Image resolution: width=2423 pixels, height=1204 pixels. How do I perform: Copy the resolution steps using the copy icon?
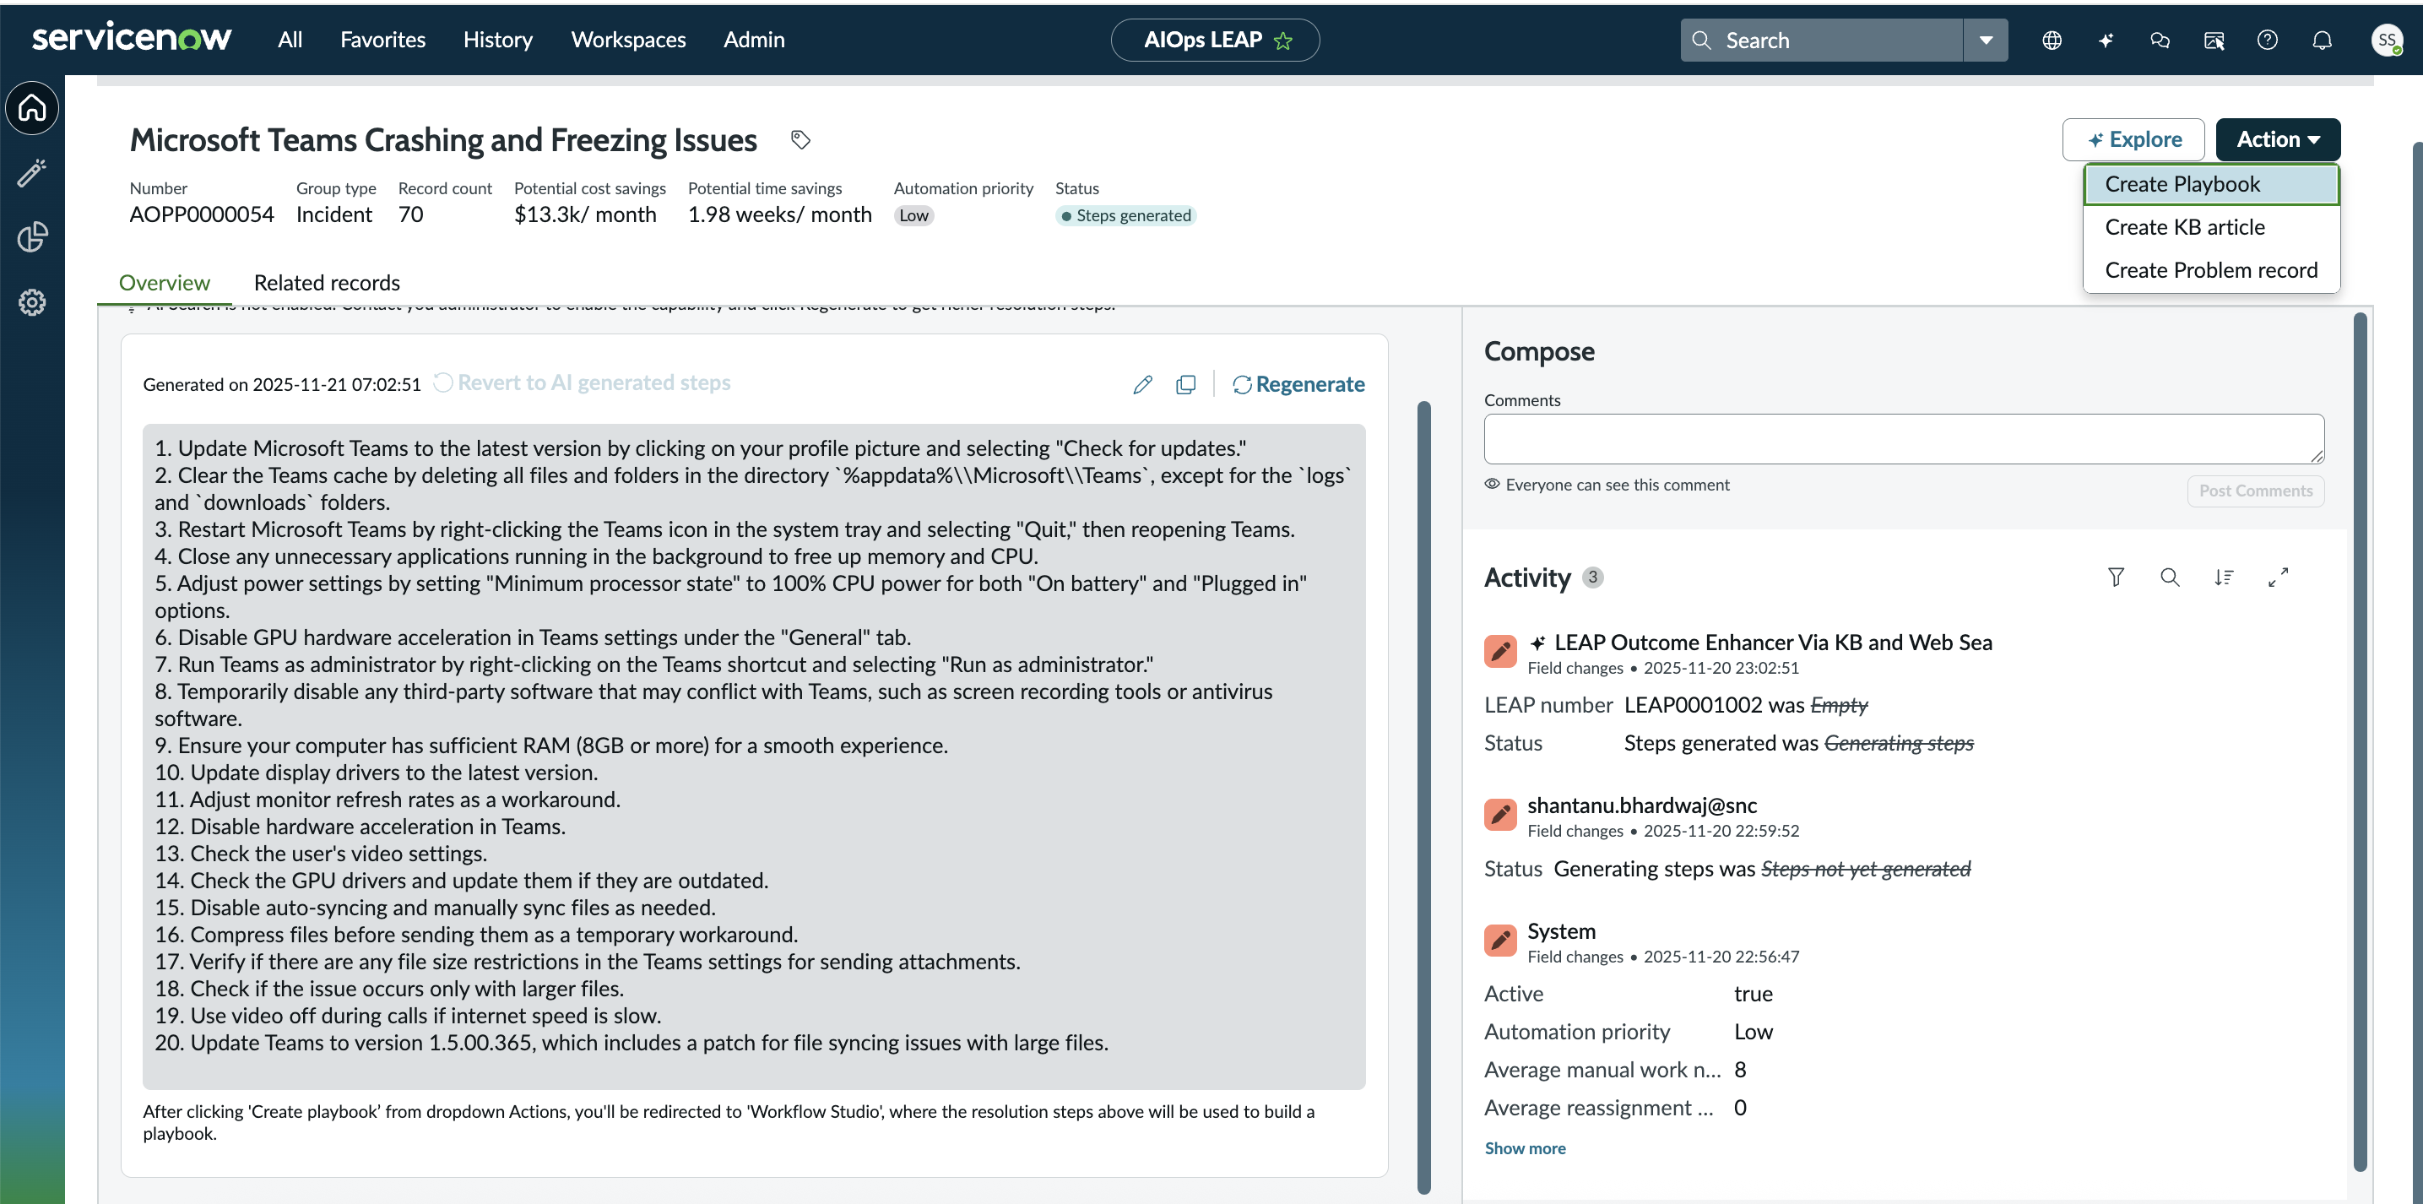[x=1186, y=385]
